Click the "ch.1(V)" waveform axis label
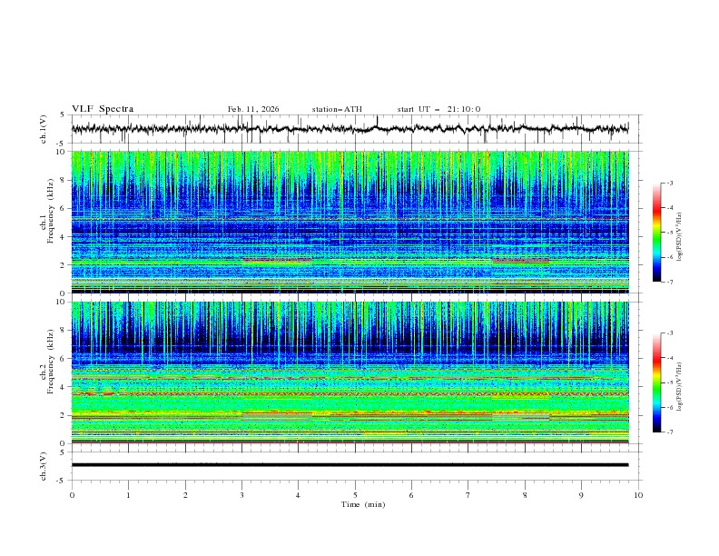 coord(44,129)
